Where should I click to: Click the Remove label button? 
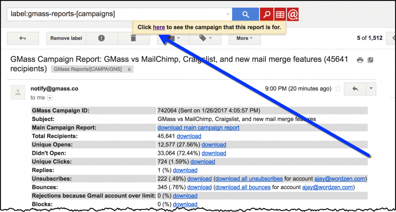click(x=66, y=38)
